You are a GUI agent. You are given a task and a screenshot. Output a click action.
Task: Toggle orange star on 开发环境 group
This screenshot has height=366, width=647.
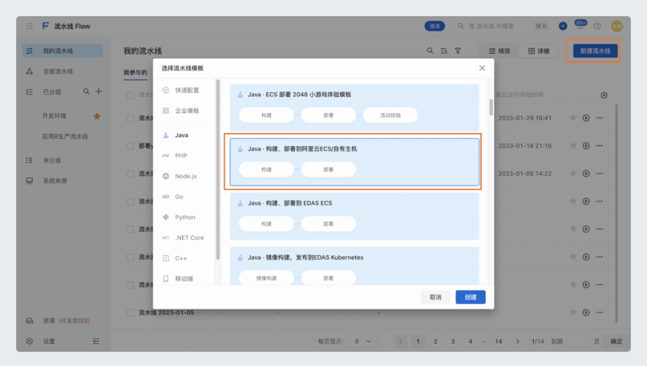pos(97,116)
